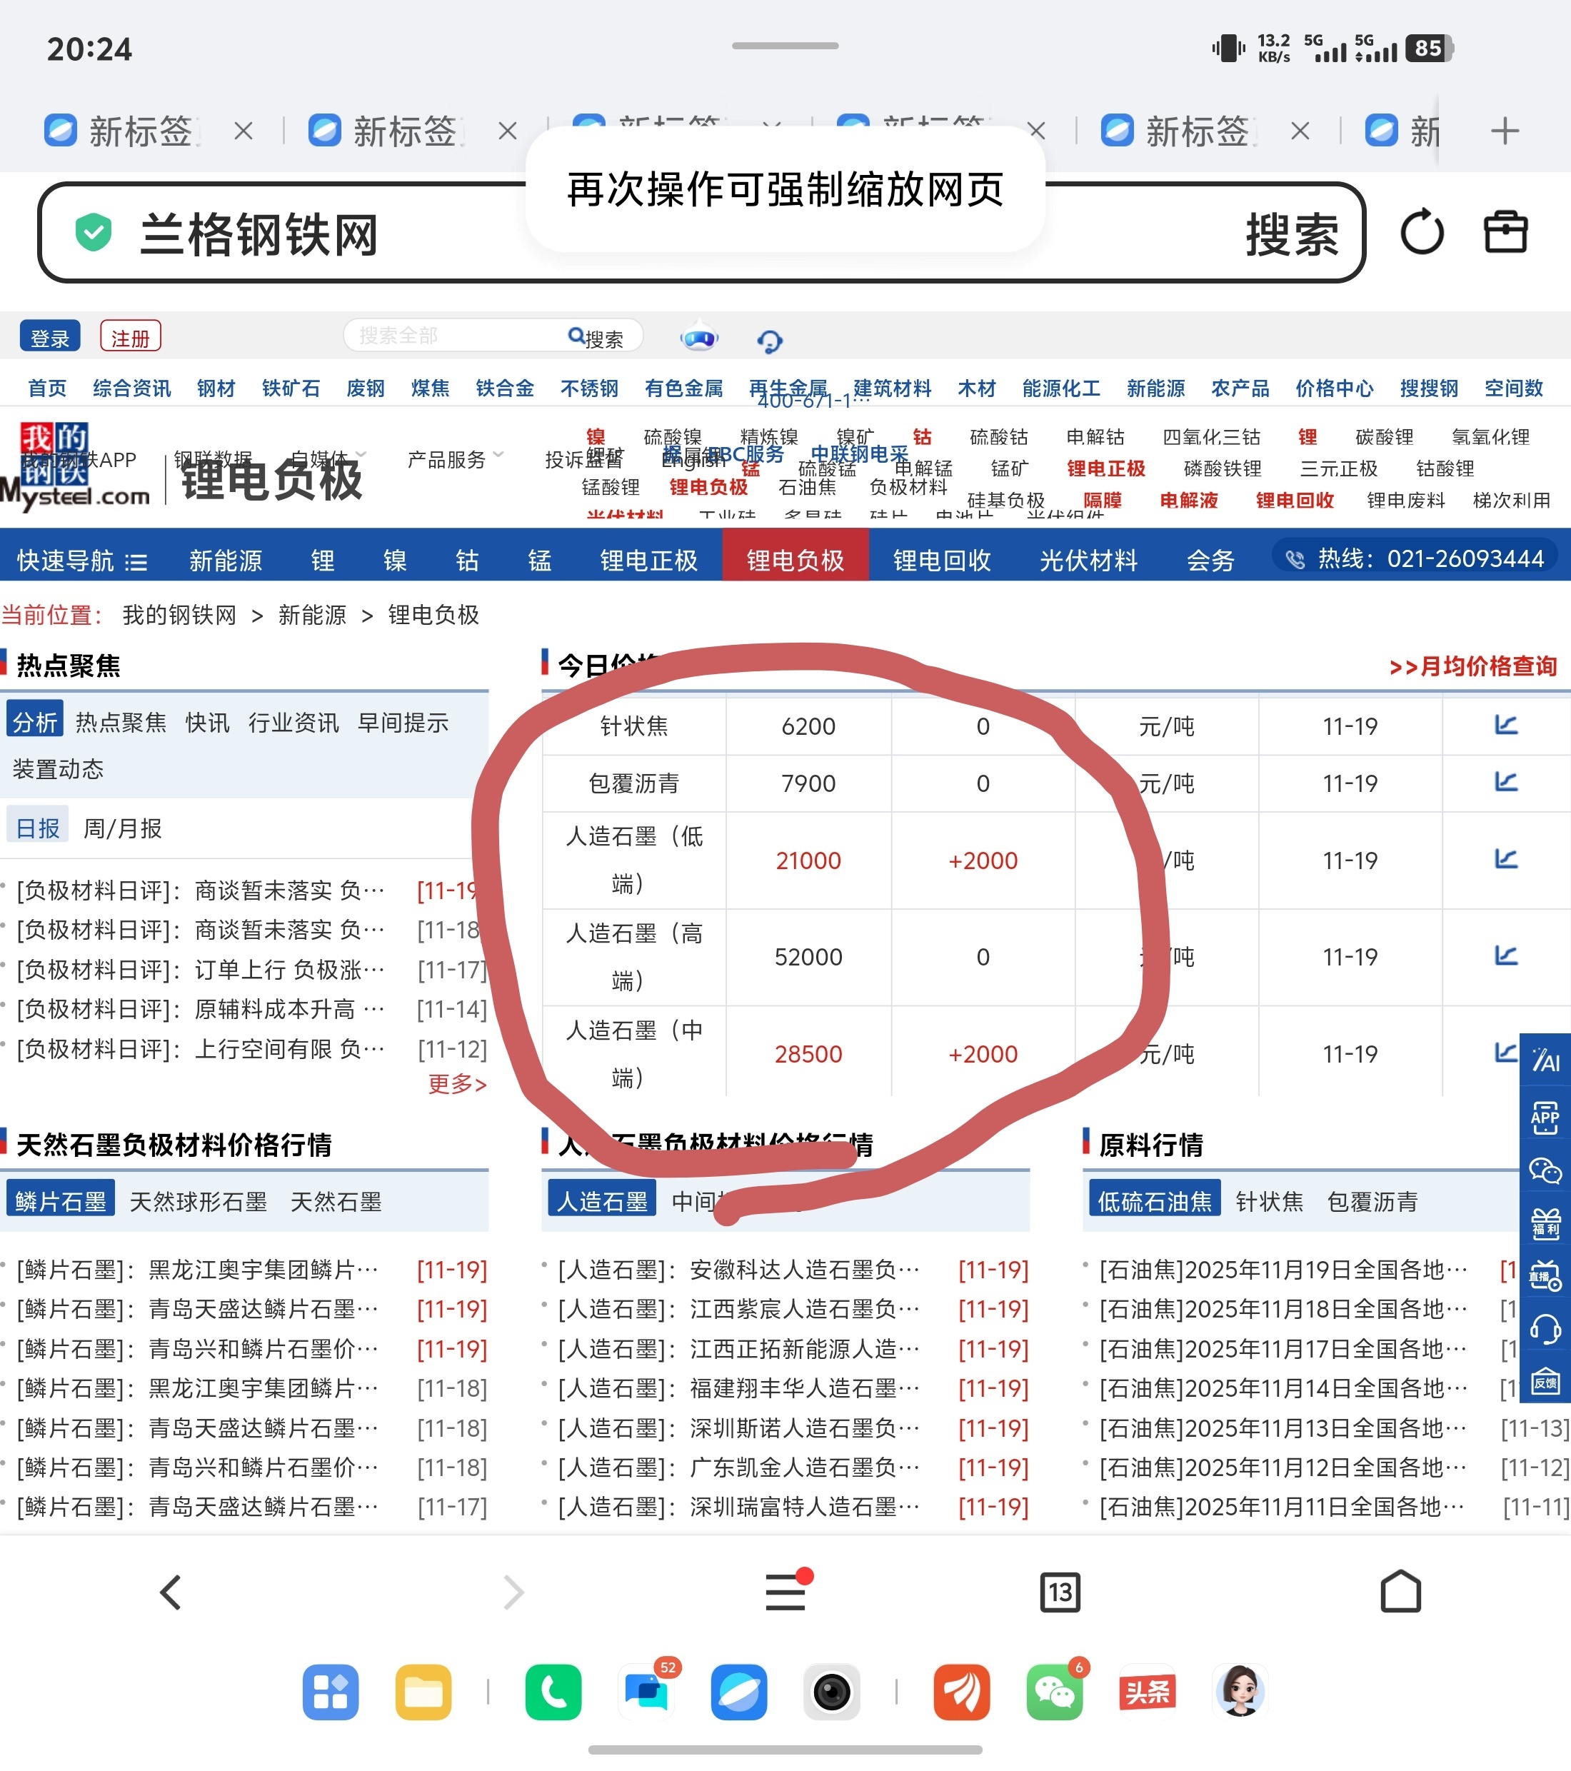Screen dimensions: 1571x1771
Task: Switch to the 锂电回收 nav tab
Action: click(x=941, y=561)
